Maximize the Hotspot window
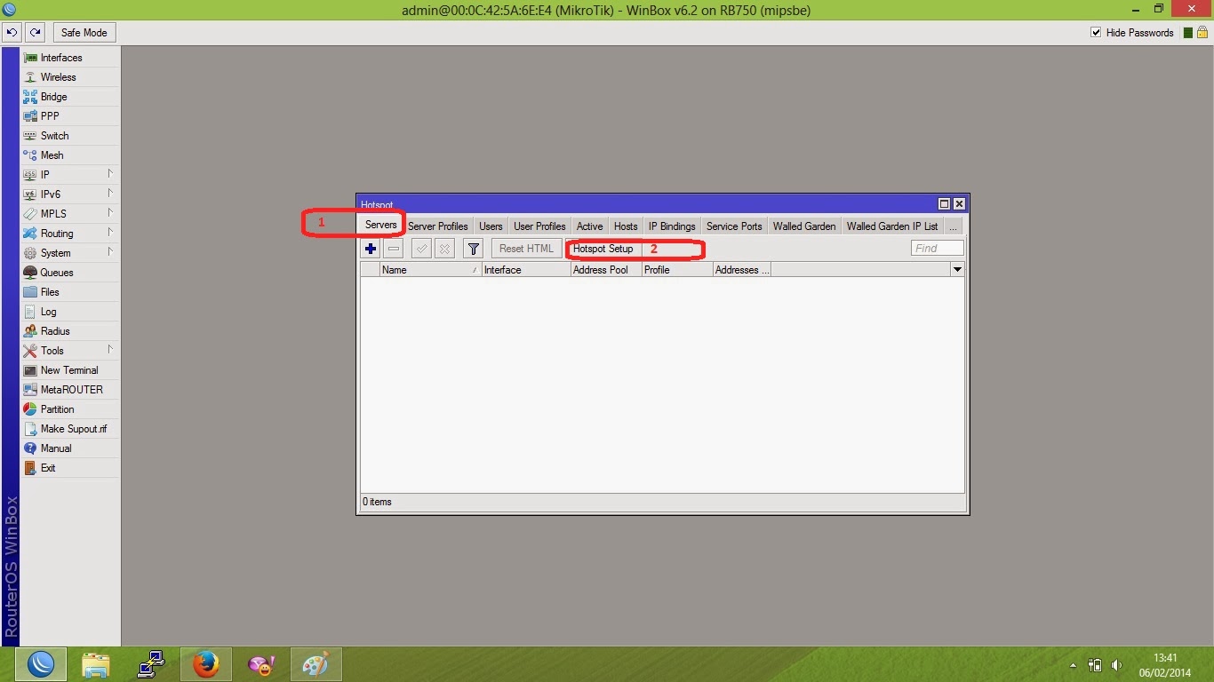1214x682 pixels. point(944,204)
